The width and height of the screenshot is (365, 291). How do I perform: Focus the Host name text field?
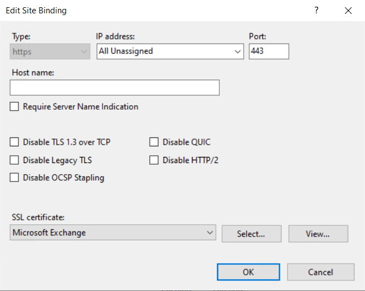[x=115, y=87]
